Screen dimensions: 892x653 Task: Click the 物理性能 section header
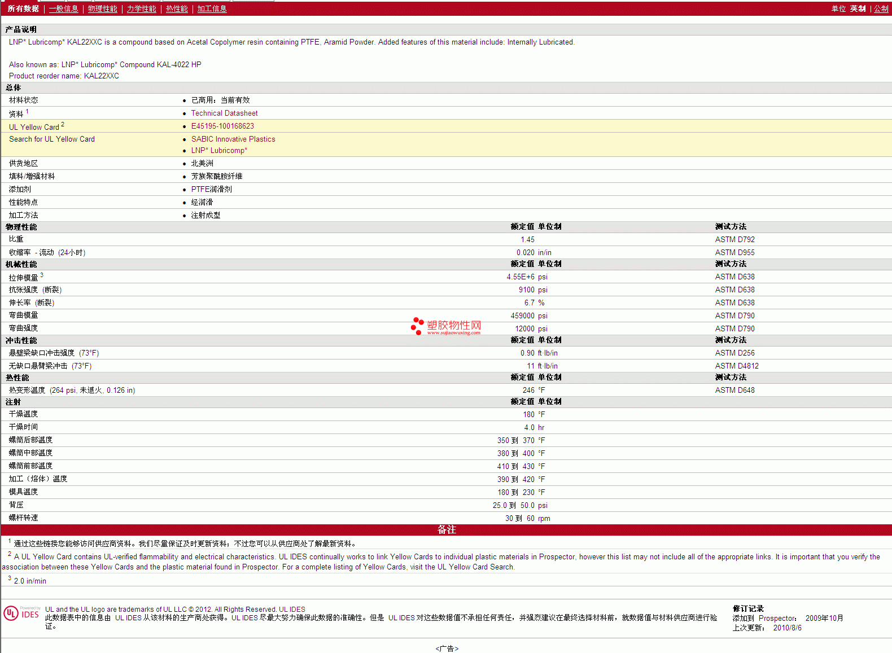tap(21, 227)
